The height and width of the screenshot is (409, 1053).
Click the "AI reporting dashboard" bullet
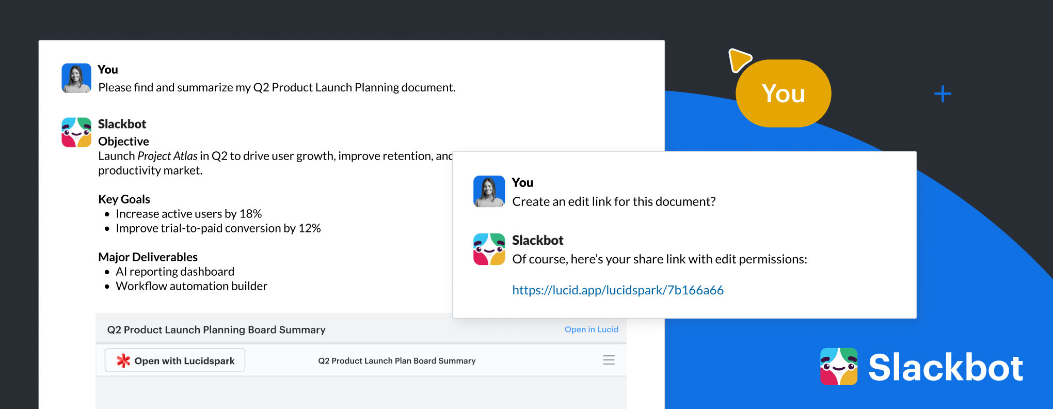[175, 272]
